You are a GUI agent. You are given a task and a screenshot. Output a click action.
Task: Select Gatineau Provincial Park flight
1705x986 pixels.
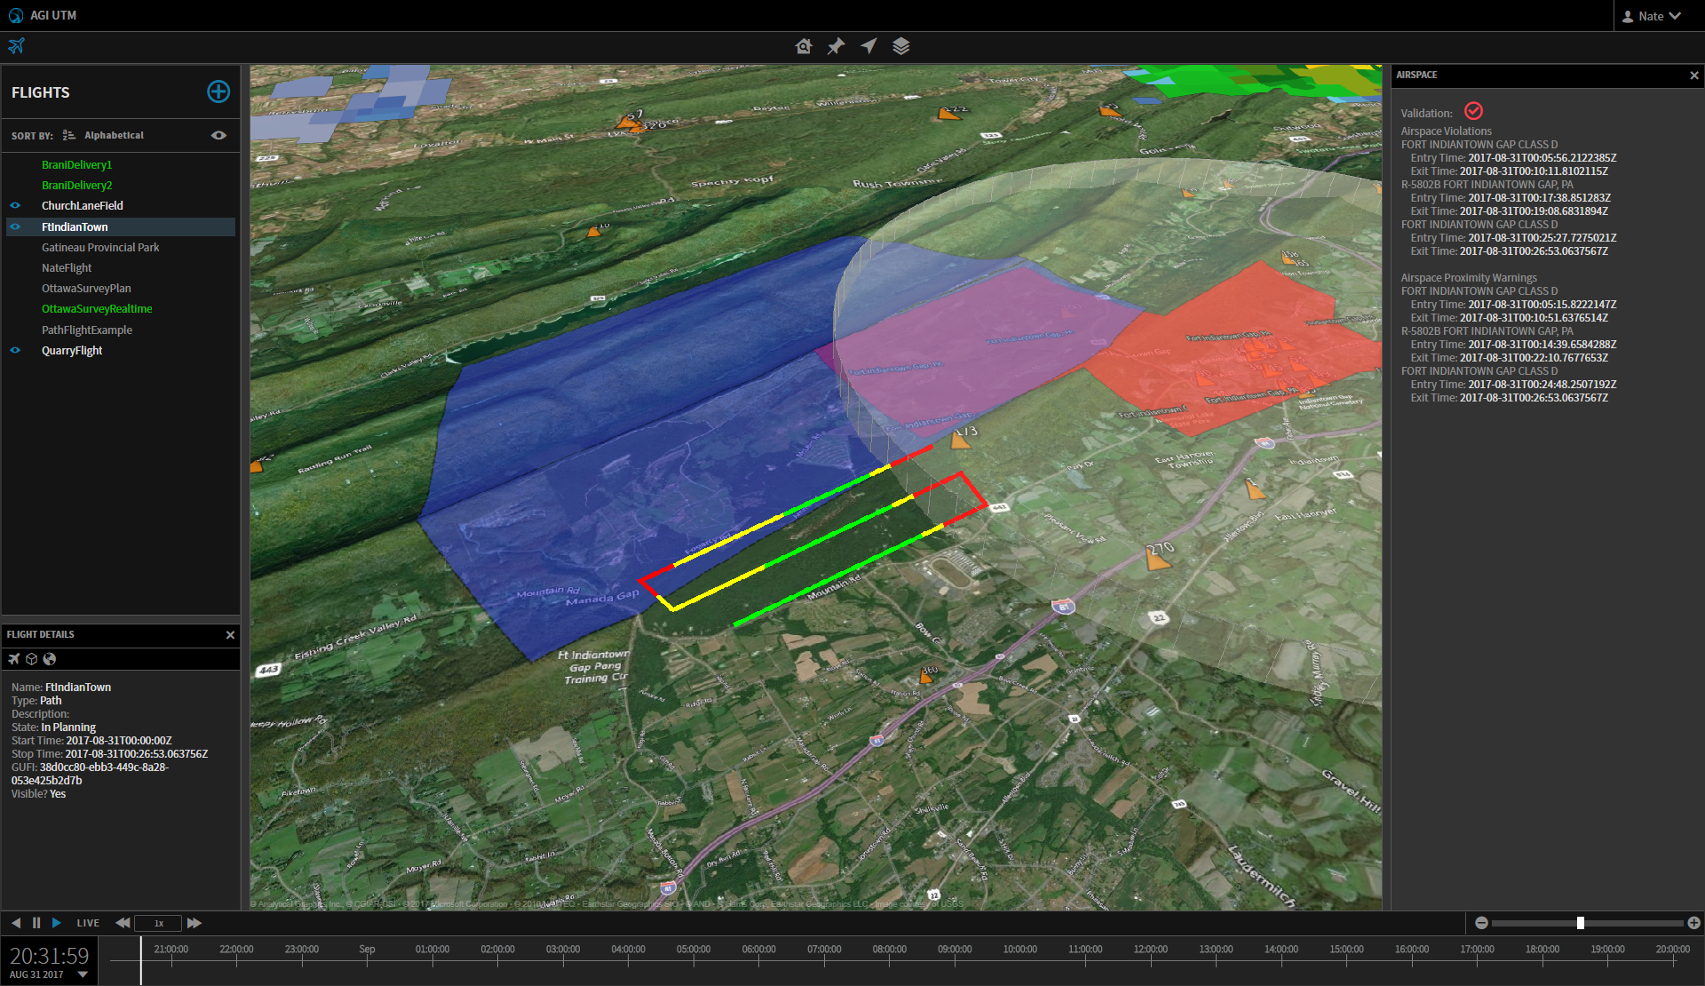100,247
